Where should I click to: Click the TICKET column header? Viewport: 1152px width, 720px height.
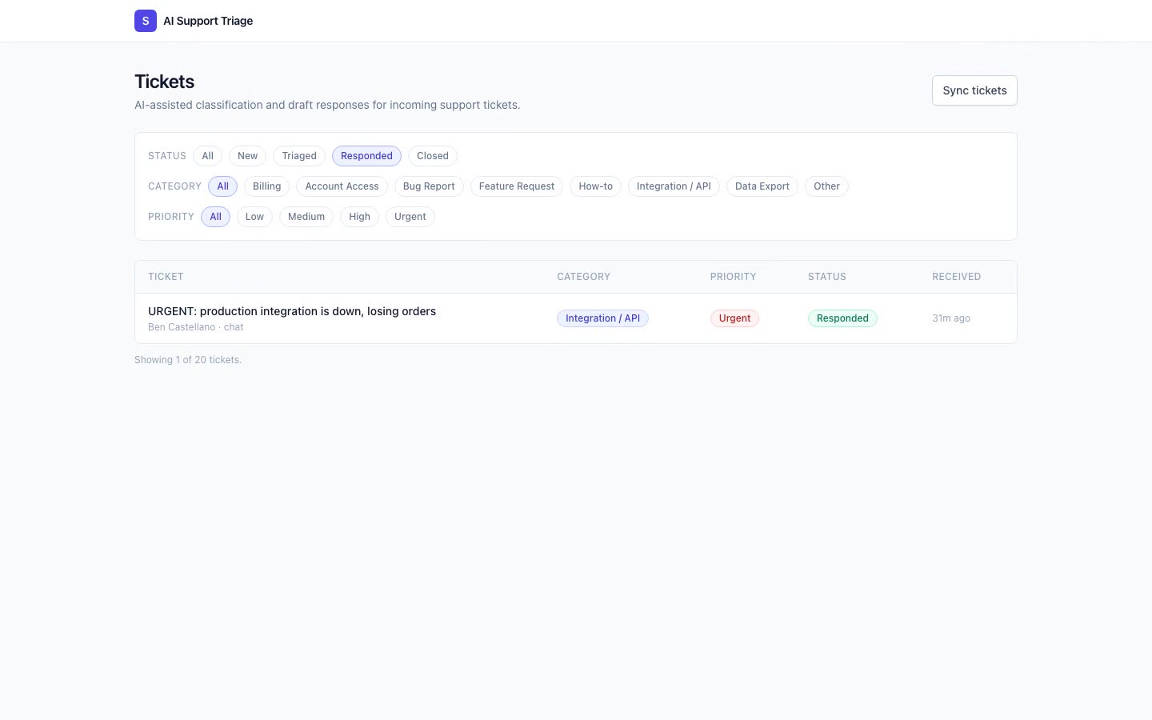pyautogui.click(x=166, y=277)
